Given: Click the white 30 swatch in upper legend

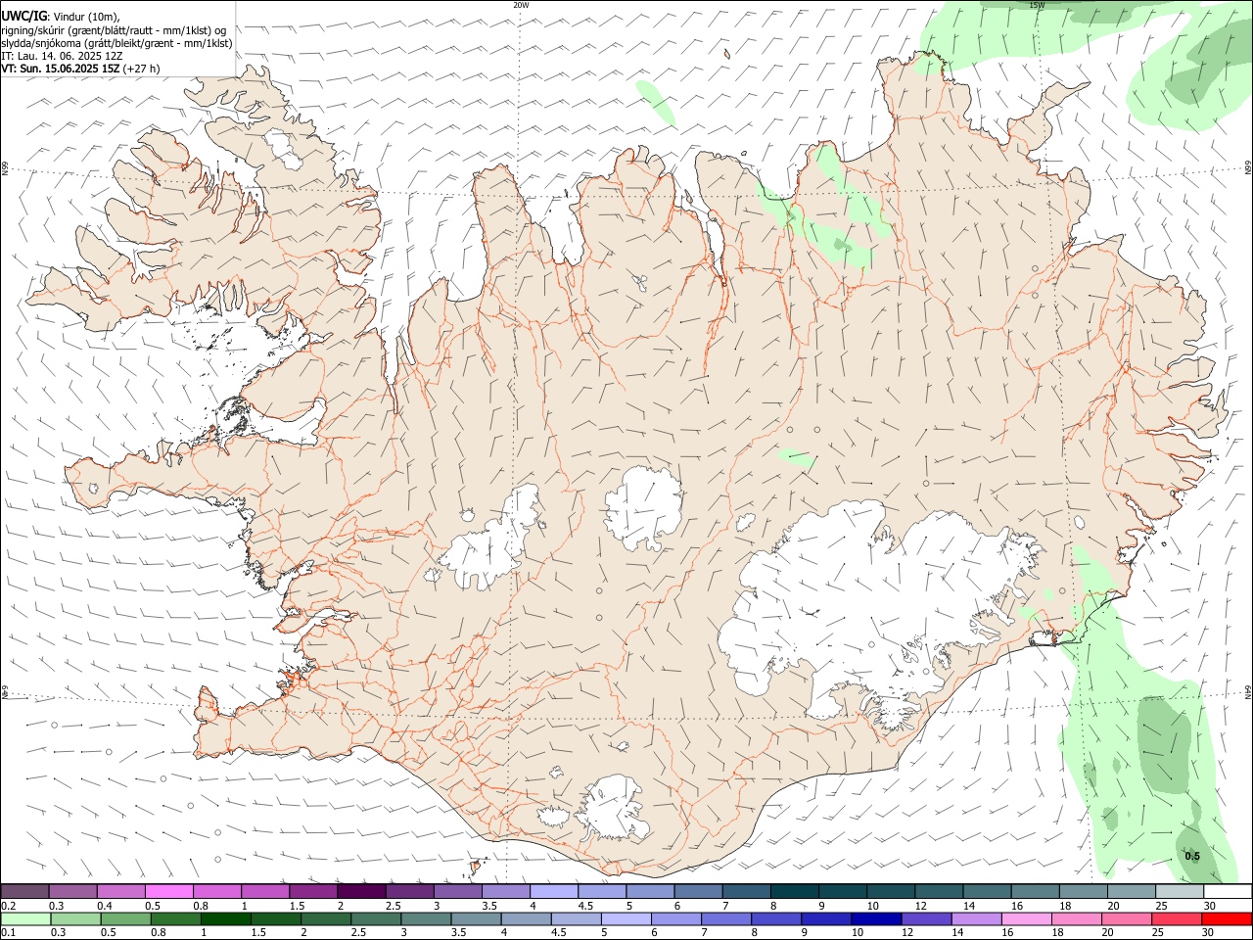Looking at the screenshot, I should point(1228,892).
